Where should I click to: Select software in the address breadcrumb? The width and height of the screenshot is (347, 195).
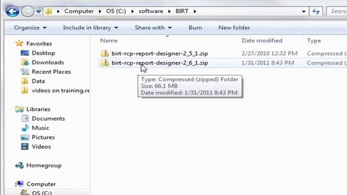[x=151, y=11]
